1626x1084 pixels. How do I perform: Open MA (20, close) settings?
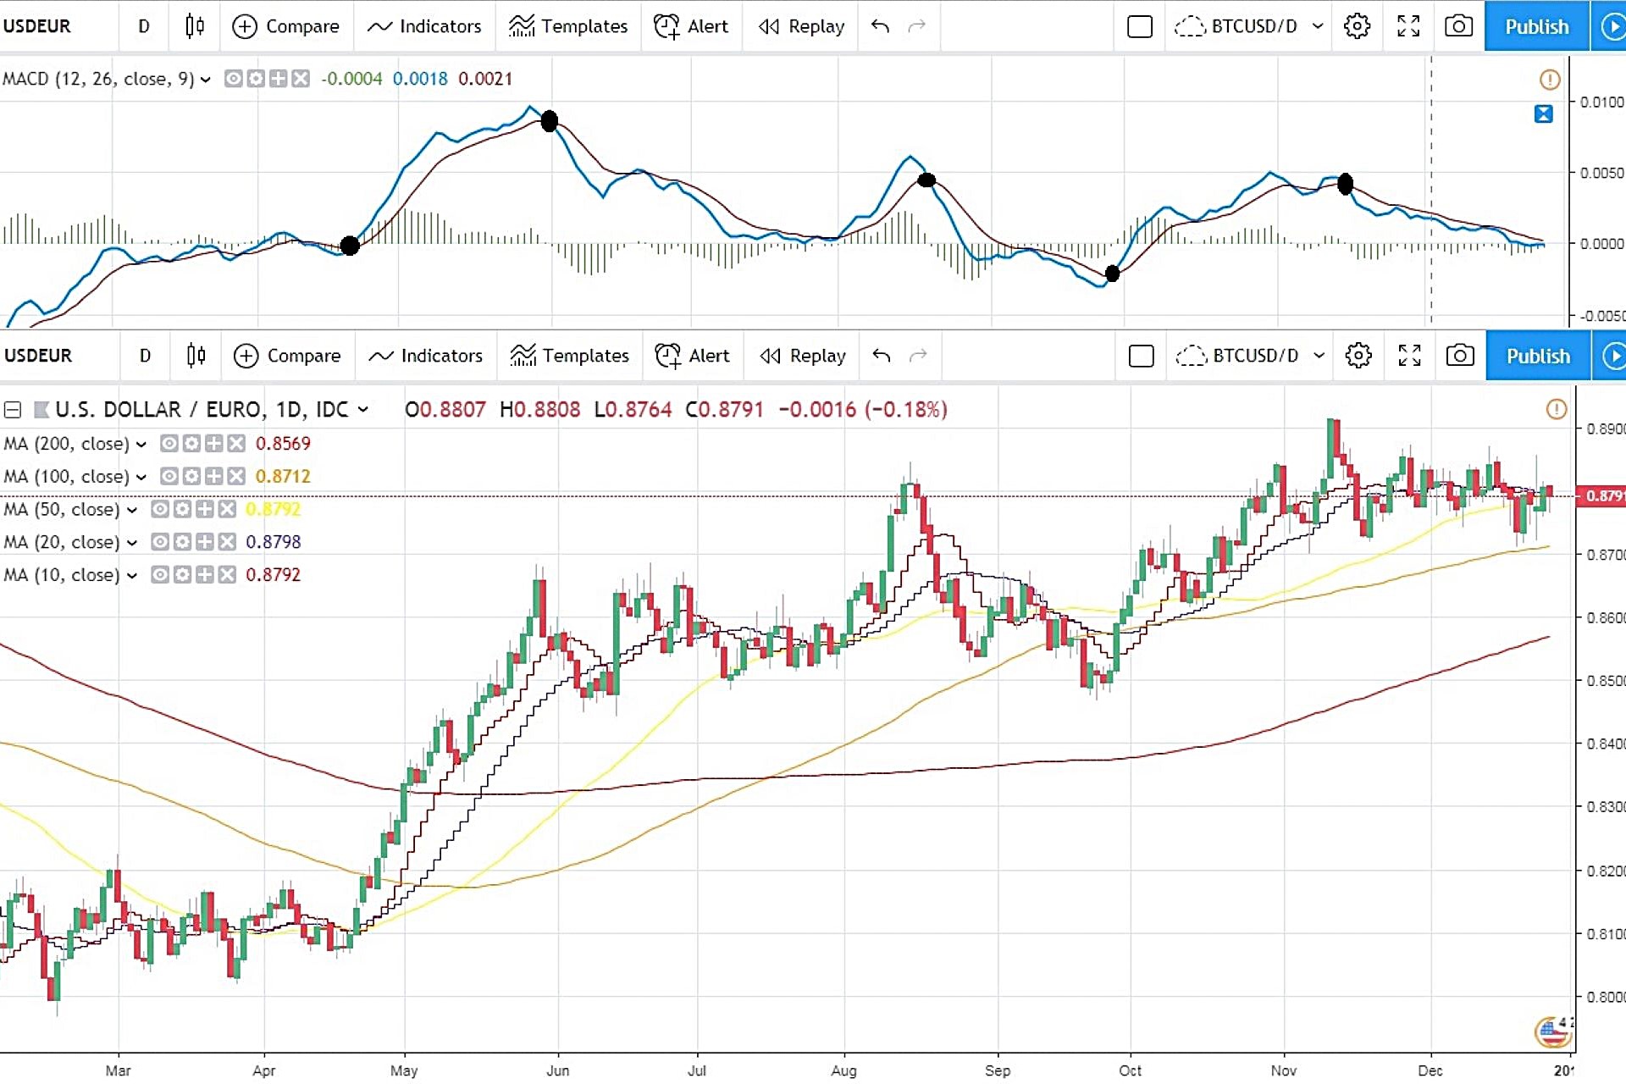point(183,542)
